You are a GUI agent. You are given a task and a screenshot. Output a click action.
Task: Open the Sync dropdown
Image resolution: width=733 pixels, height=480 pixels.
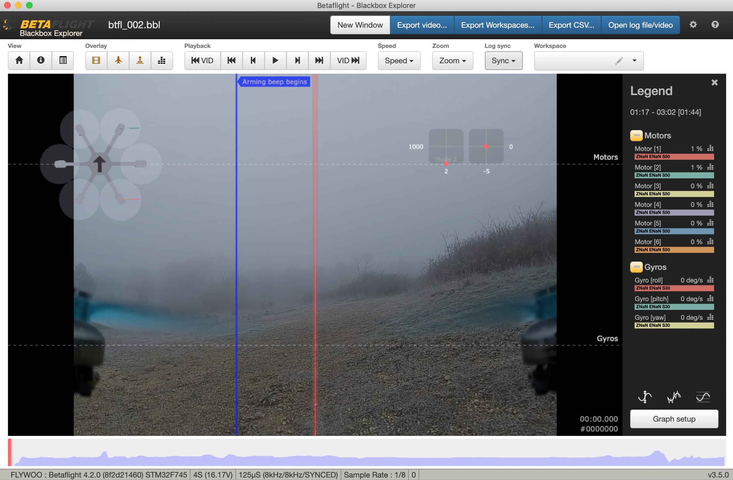point(504,60)
